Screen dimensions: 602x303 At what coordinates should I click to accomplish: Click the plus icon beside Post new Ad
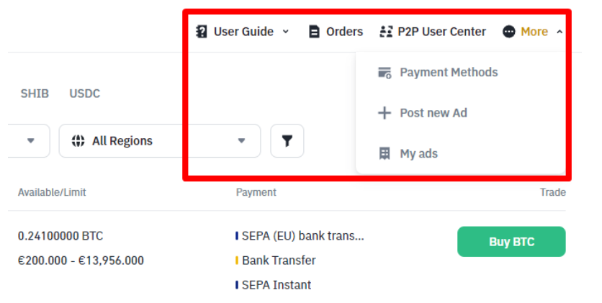385,113
